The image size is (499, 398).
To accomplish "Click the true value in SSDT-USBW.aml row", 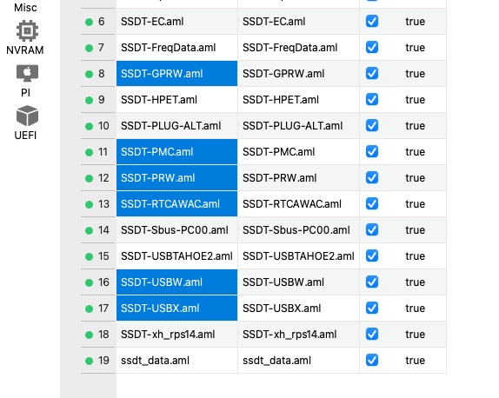I will [415, 282].
